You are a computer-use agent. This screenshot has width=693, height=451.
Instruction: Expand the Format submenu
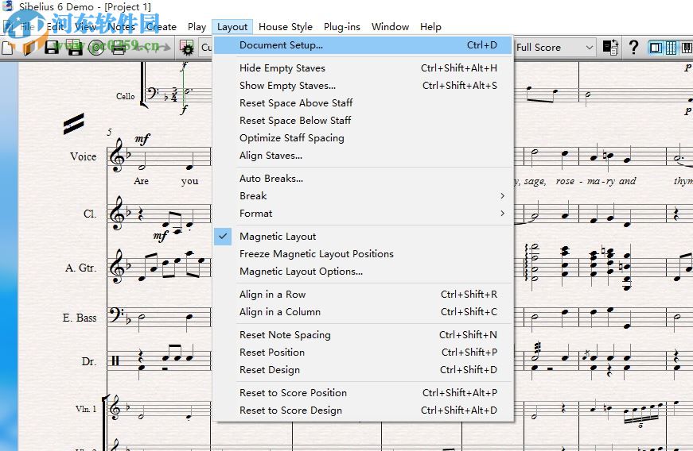tap(362, 214)
